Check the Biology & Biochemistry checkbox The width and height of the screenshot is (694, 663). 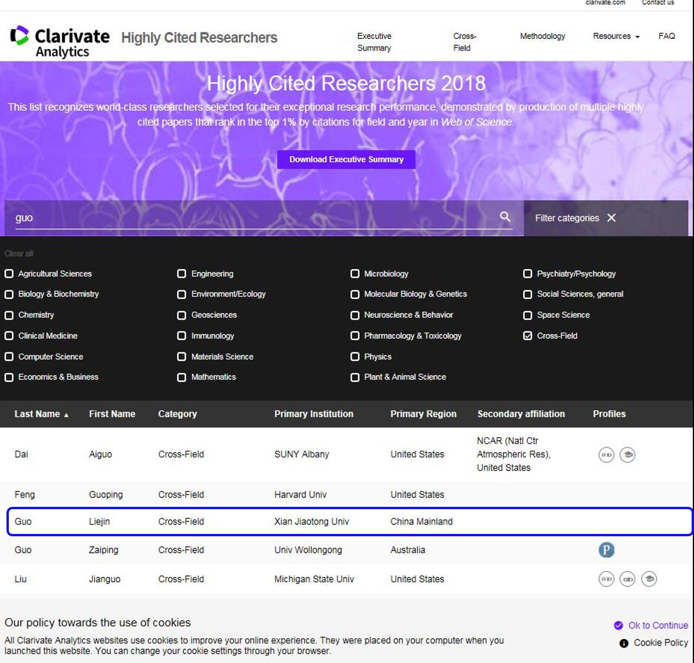coord(9,295)
